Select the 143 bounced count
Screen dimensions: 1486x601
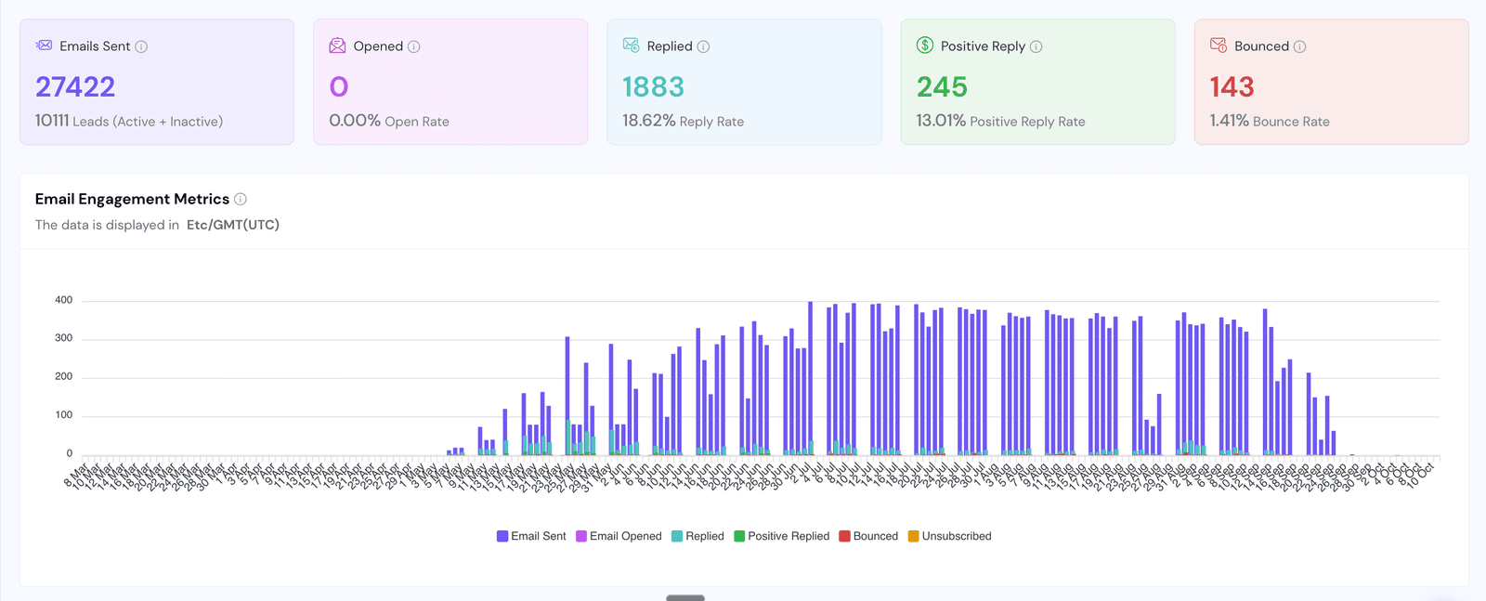tap(1232, 86)
